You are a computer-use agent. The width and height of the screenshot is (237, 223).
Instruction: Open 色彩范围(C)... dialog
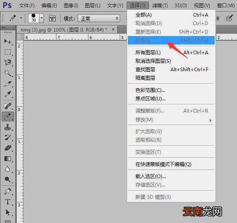(x=172, y=90)
